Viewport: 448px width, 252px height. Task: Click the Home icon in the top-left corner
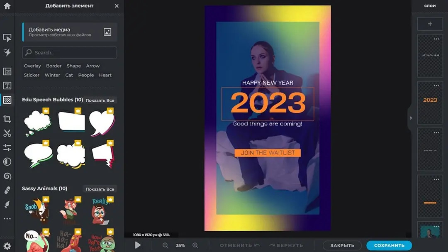(7, 6)
